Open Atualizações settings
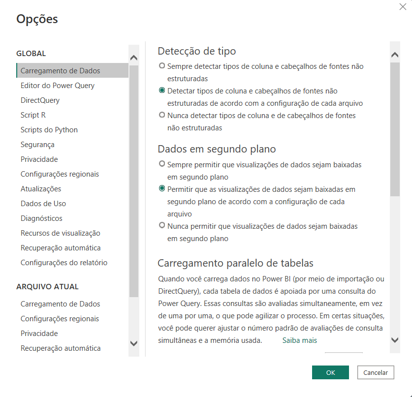Screen dimensions: 412x397 [41, 189]
